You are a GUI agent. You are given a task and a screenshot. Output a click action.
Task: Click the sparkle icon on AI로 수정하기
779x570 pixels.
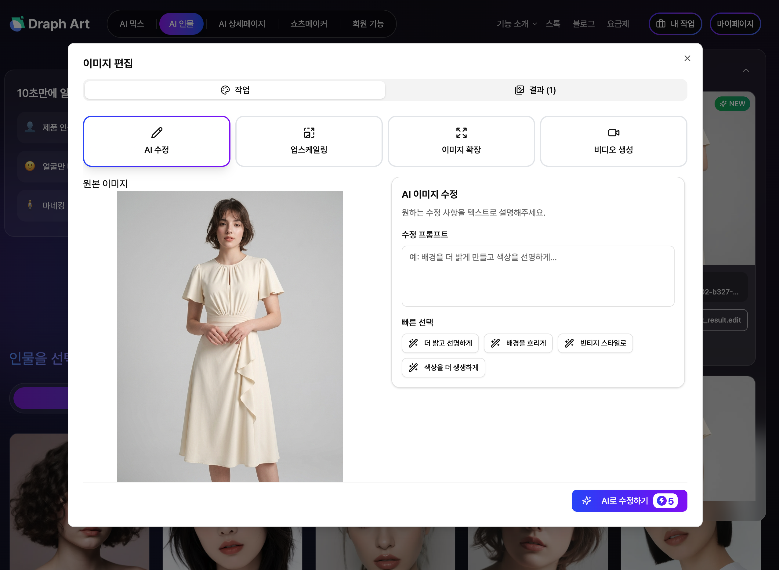(587, 501)
